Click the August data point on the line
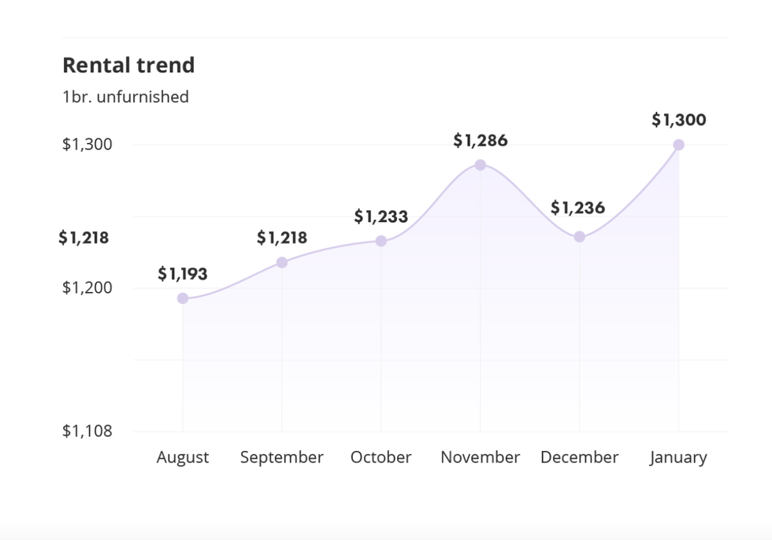 [x=183, y=298]
